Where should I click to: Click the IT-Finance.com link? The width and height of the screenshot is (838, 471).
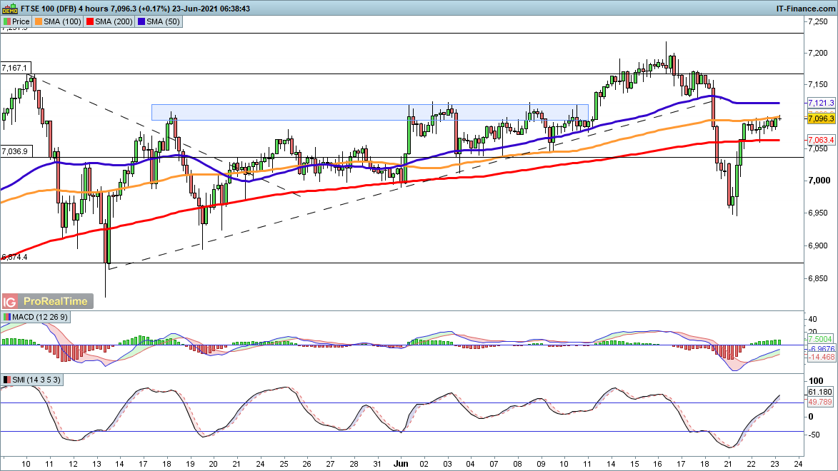[x=805, y=8]
